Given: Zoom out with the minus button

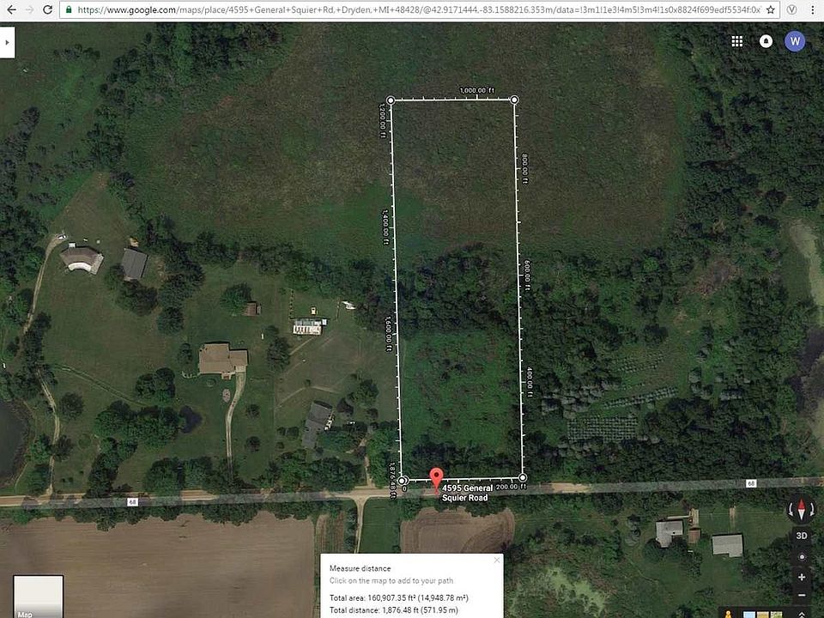Looking at the screenshot, I should [802, 596].
